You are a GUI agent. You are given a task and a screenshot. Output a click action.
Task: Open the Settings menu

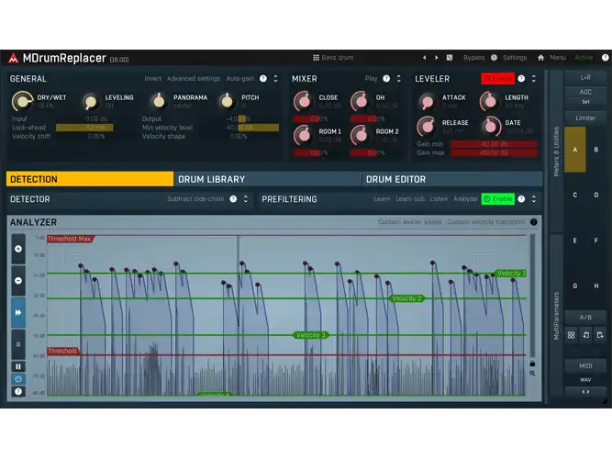coord(515,58)
